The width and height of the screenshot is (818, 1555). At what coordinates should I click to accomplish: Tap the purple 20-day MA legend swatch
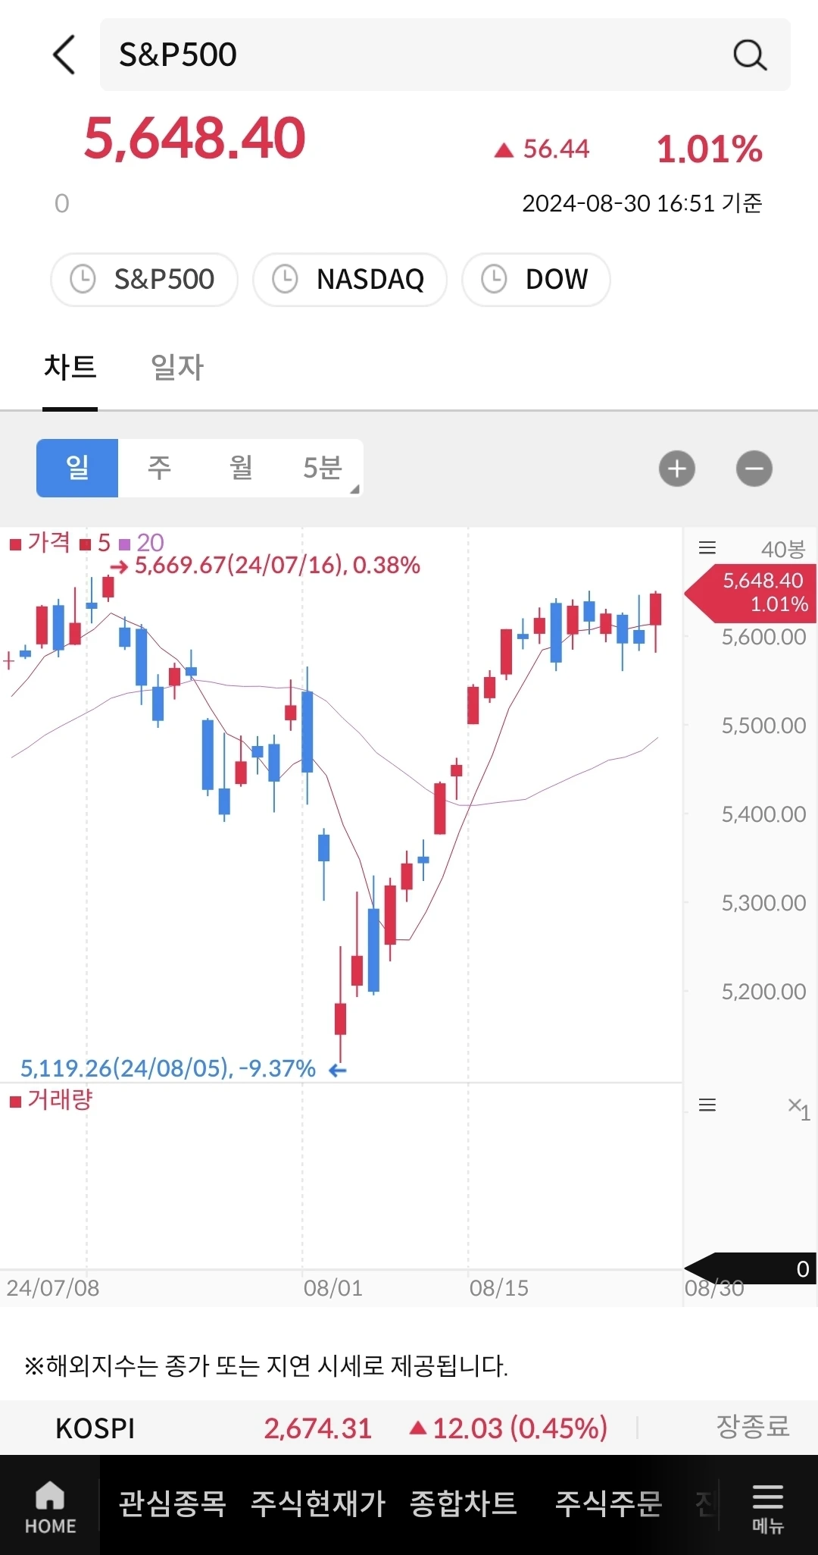[125, 544]
